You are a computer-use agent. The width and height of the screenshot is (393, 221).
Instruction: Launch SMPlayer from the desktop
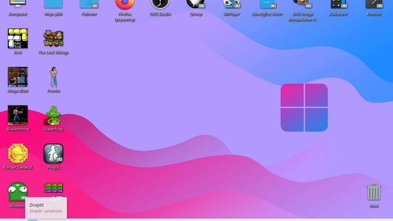coord(232,4)
